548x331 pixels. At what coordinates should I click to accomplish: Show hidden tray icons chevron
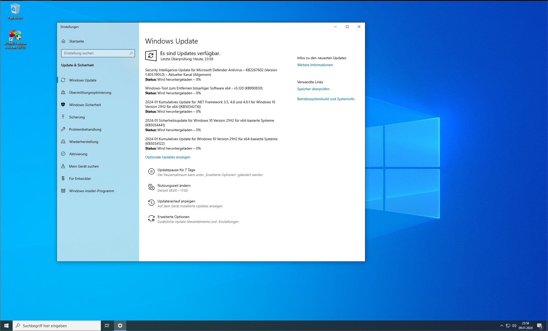pos(502,326)
